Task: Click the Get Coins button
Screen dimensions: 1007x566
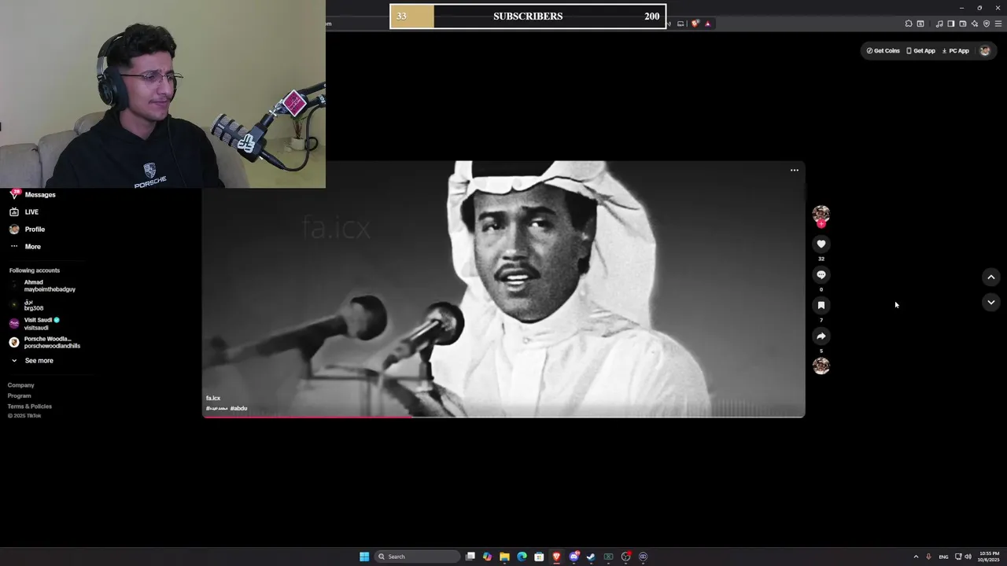Action: point(883,50)
